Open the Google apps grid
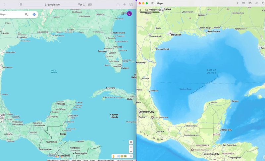 point(123,14)
